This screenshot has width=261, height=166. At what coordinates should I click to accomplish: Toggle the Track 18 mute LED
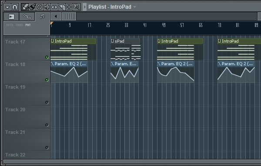coord(47,80)
